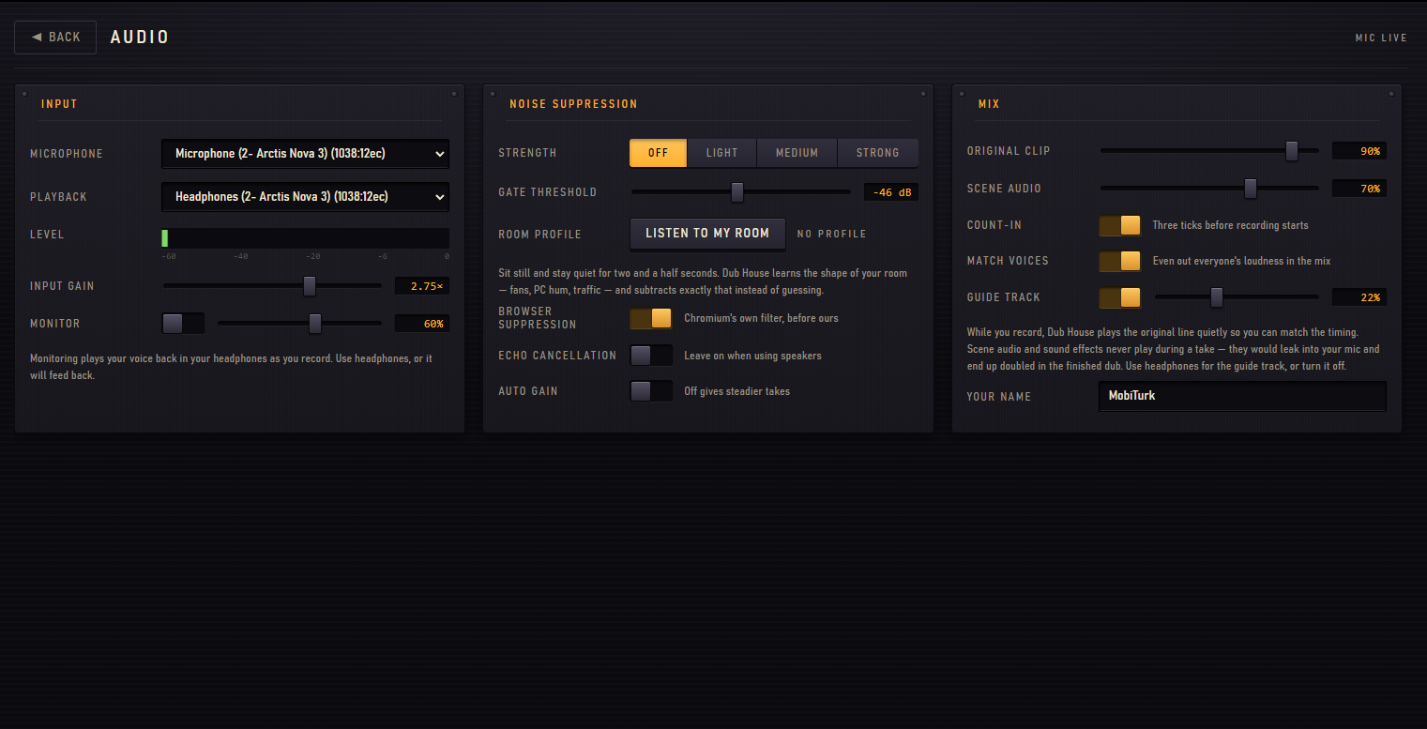Image resolution: width=1427 pixels, height=729 pixels.
Task: Click the '-60' level scale mark
Action: click(x=169, y=256)
